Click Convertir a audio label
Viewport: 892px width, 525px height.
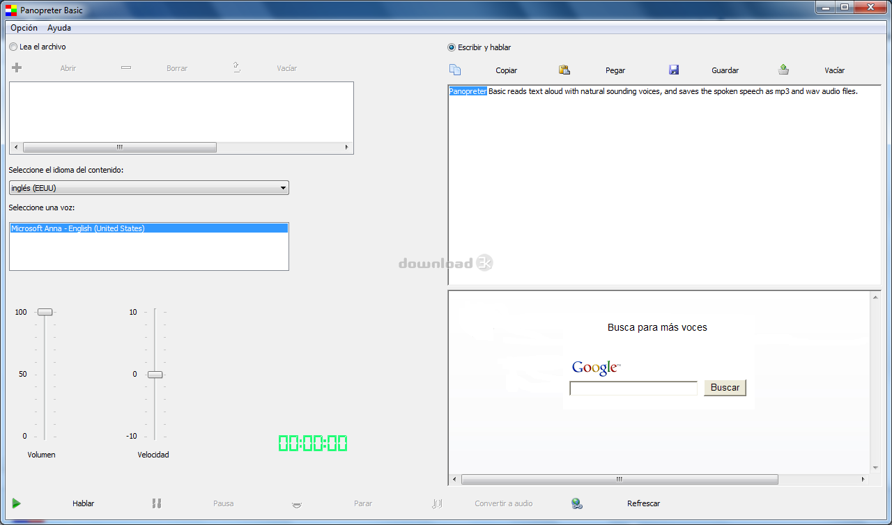(x=504, y=503)
